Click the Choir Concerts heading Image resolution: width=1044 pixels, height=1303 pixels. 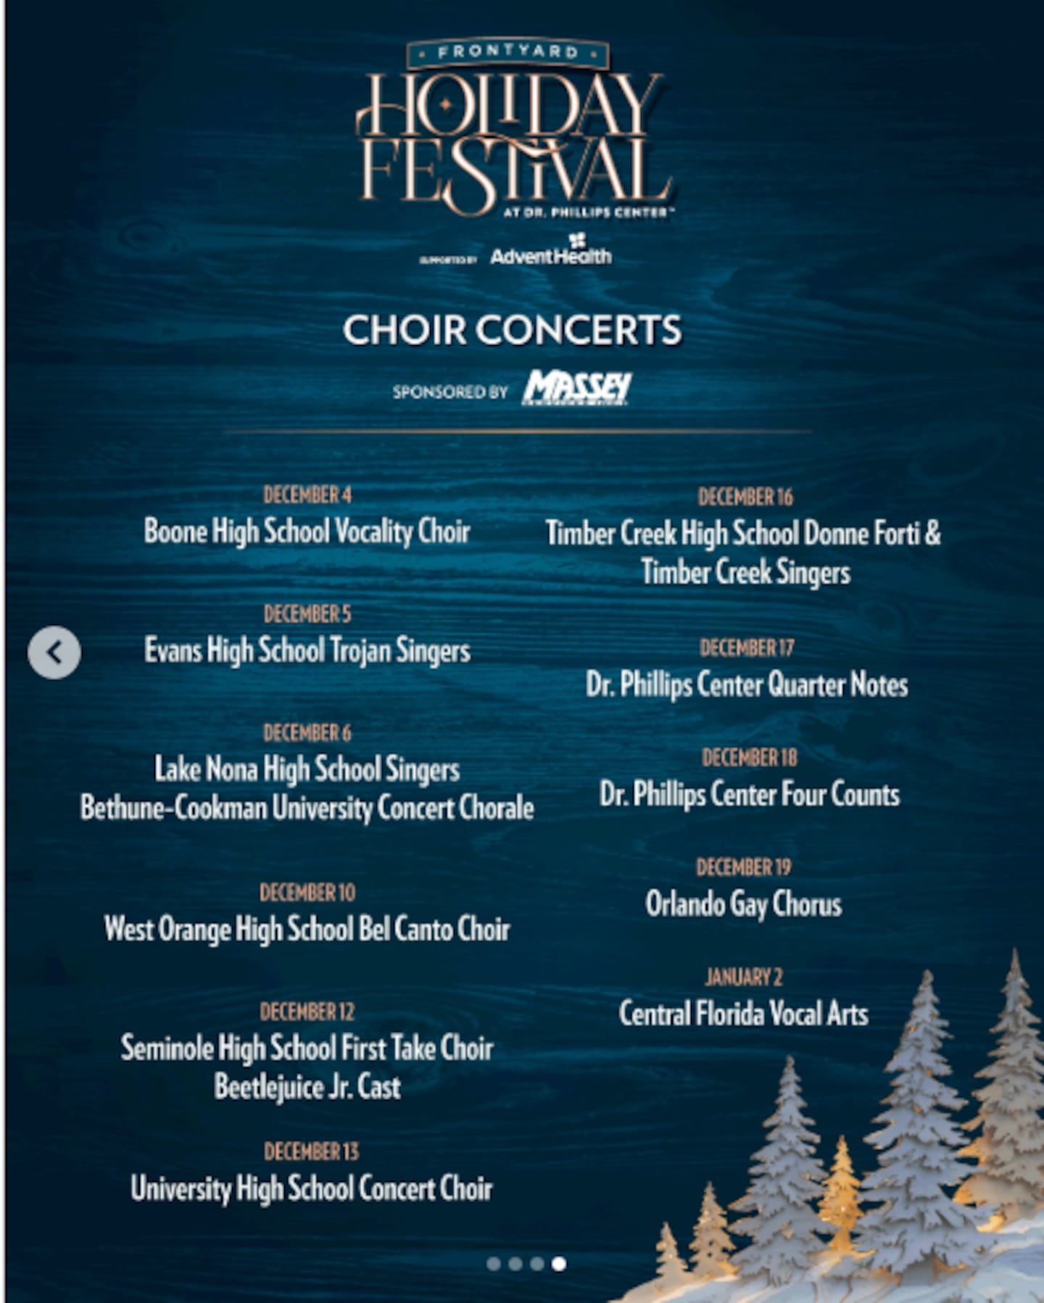click(512, 330)
